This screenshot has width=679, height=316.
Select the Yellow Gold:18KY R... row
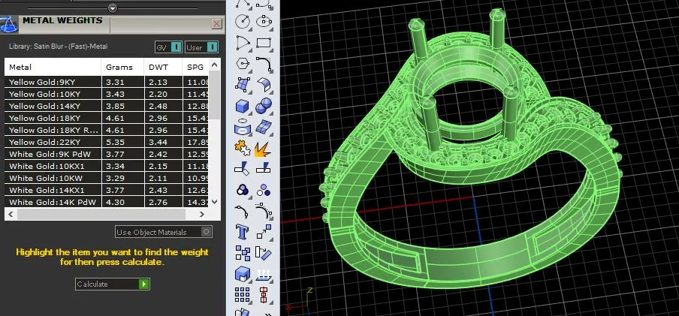(107, 130)
